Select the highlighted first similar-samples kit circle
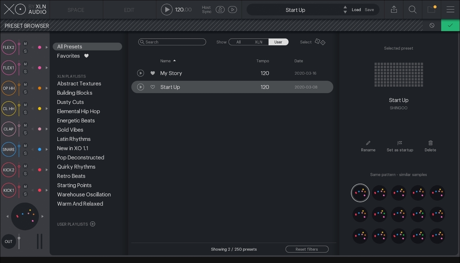 (x=360, y=193)
